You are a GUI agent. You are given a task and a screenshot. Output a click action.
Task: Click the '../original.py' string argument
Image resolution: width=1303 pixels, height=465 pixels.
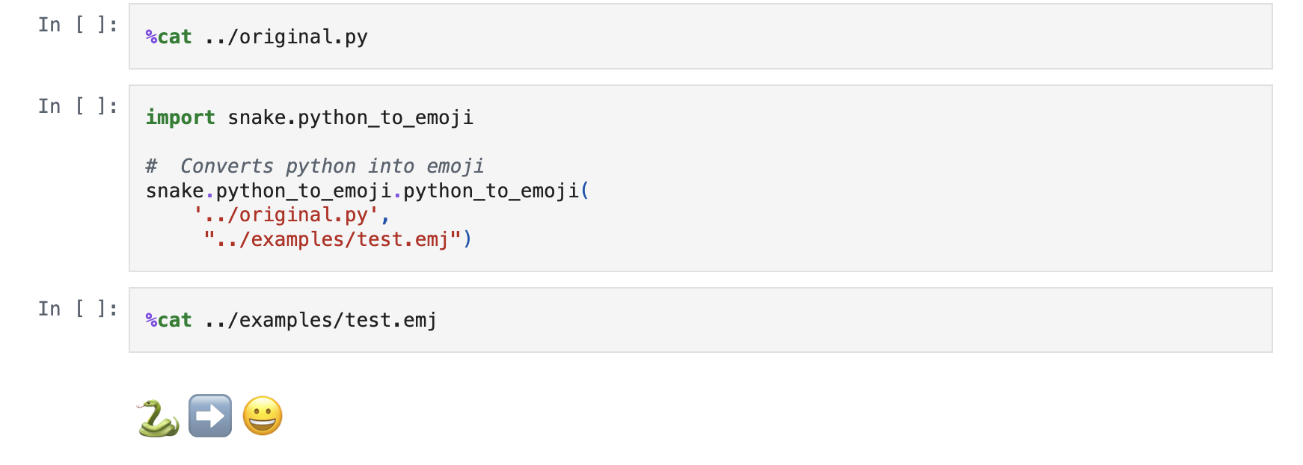click(286, 215)
